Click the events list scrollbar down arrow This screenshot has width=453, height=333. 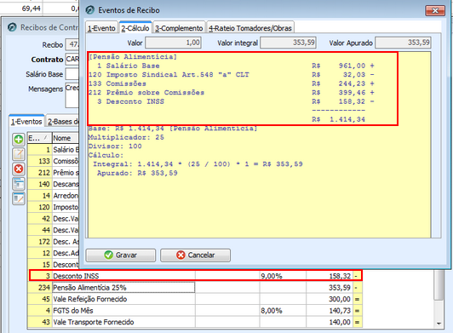[439, 324]
